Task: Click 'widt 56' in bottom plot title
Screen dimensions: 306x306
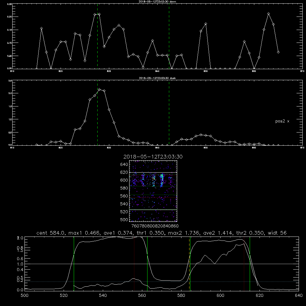Action: pos(277,233)
